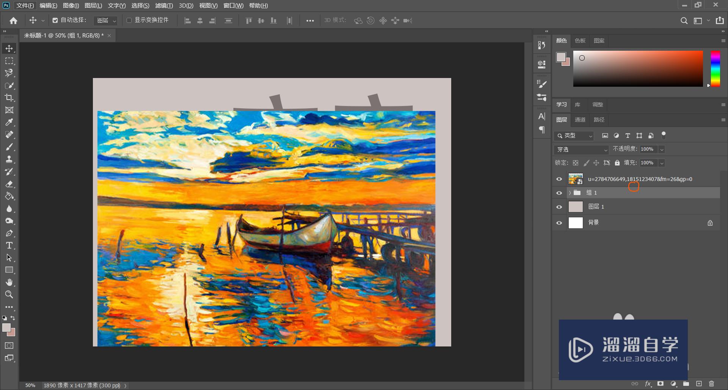The width and height of the screenshot is (728, 390).
Task: Add a layer mask
Action: coord(661,384)
